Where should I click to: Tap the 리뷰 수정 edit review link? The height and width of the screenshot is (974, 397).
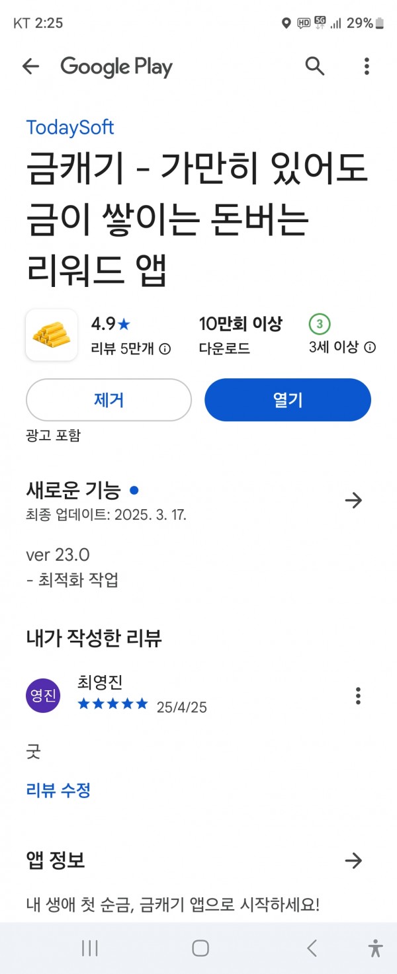click(x=58, y=790)
